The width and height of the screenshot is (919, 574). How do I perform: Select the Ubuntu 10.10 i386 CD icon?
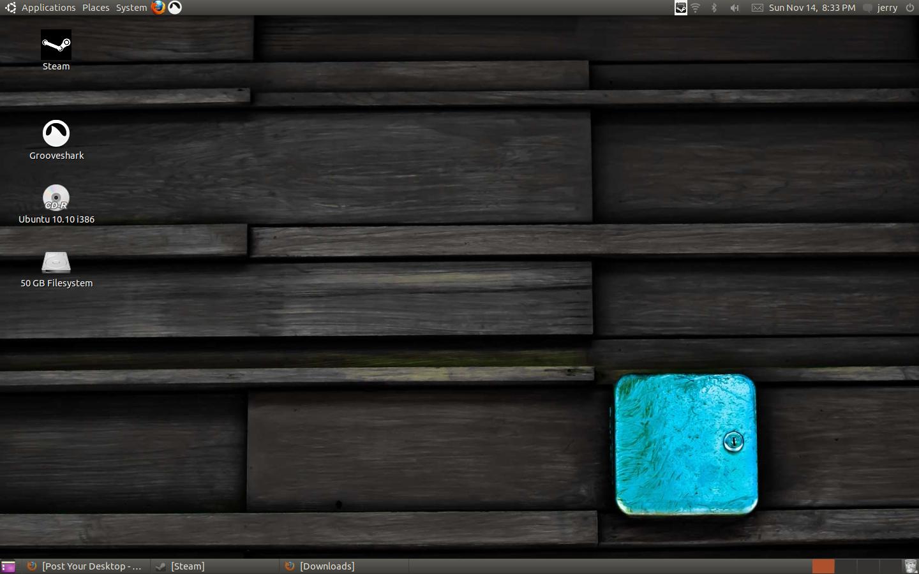[56, 198]
